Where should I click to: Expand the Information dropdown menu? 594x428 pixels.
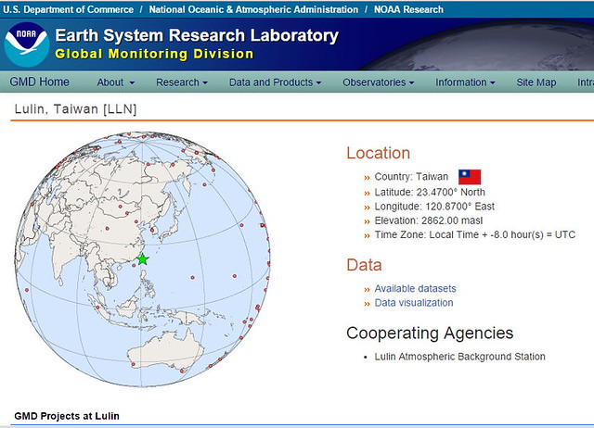(465, 82)
